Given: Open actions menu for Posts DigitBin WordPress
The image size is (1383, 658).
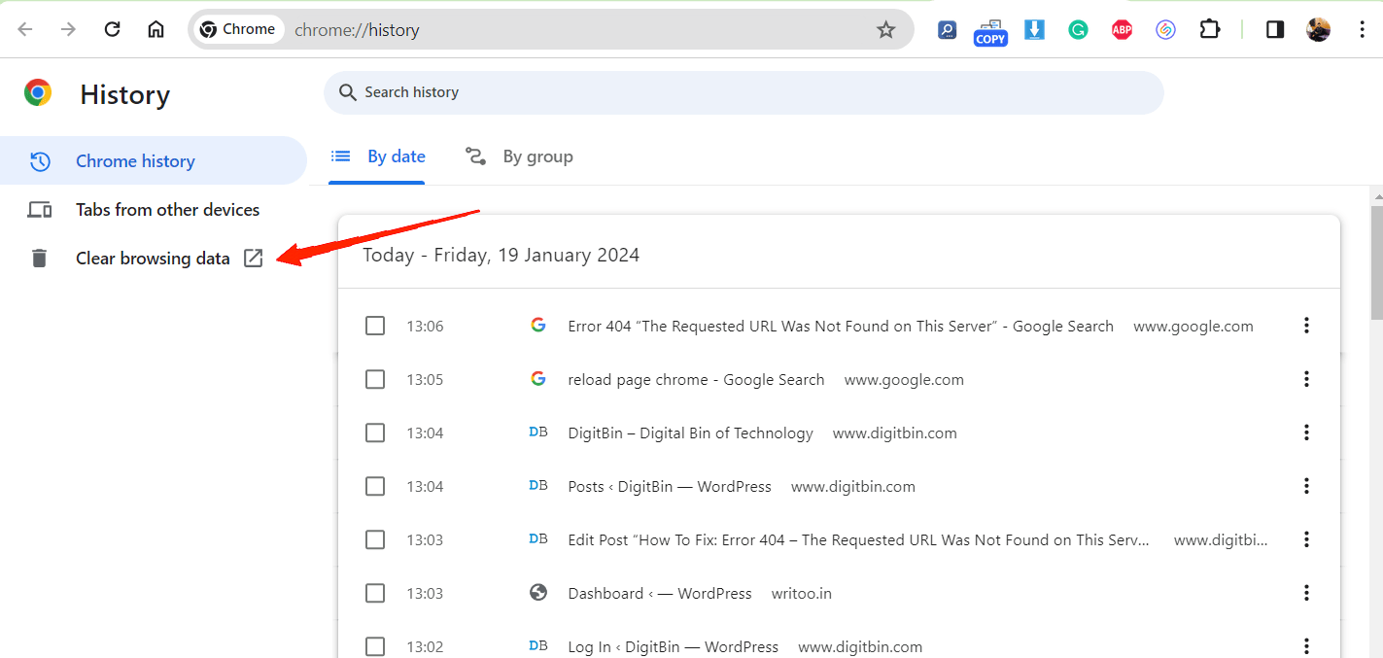Looking at the screenshot, I should coord(1306,486).
